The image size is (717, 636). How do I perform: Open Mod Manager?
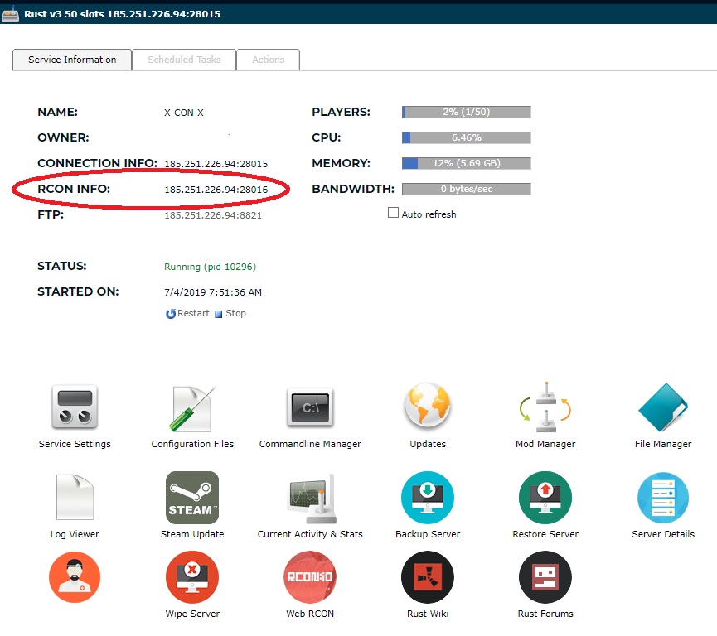[x=545, y=408]
